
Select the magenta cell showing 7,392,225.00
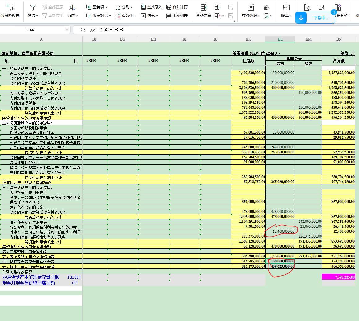[339, 277]
